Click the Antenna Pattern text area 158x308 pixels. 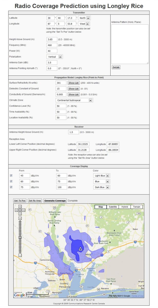point(130,44)
